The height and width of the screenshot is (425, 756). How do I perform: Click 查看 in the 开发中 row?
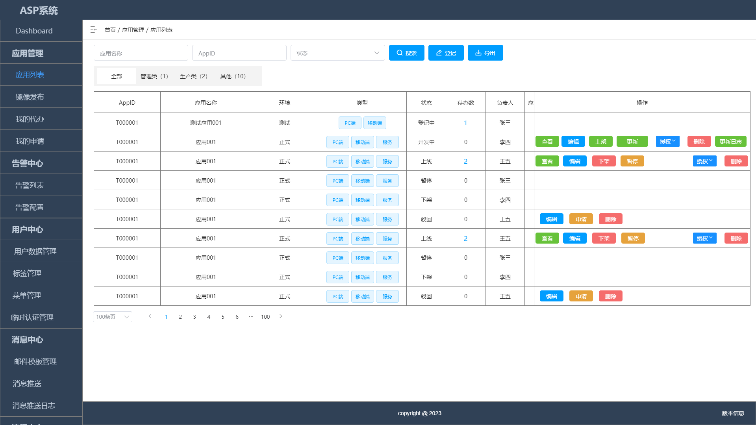coord(547,142)
